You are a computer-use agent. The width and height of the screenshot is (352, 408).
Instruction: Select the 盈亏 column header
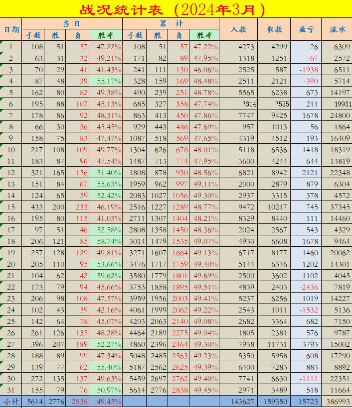pyautogui.click(x=306, y=29)
